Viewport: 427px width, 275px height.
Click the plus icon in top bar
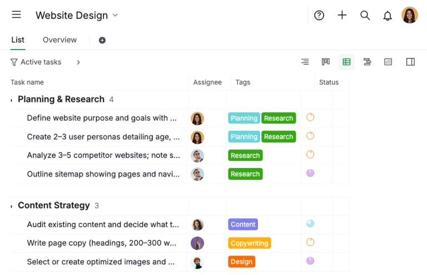[x=342, y=16]
